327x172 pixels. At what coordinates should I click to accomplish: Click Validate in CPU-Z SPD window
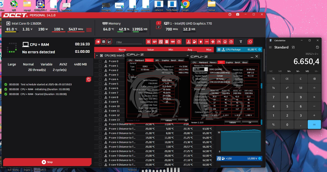[232, 122]
